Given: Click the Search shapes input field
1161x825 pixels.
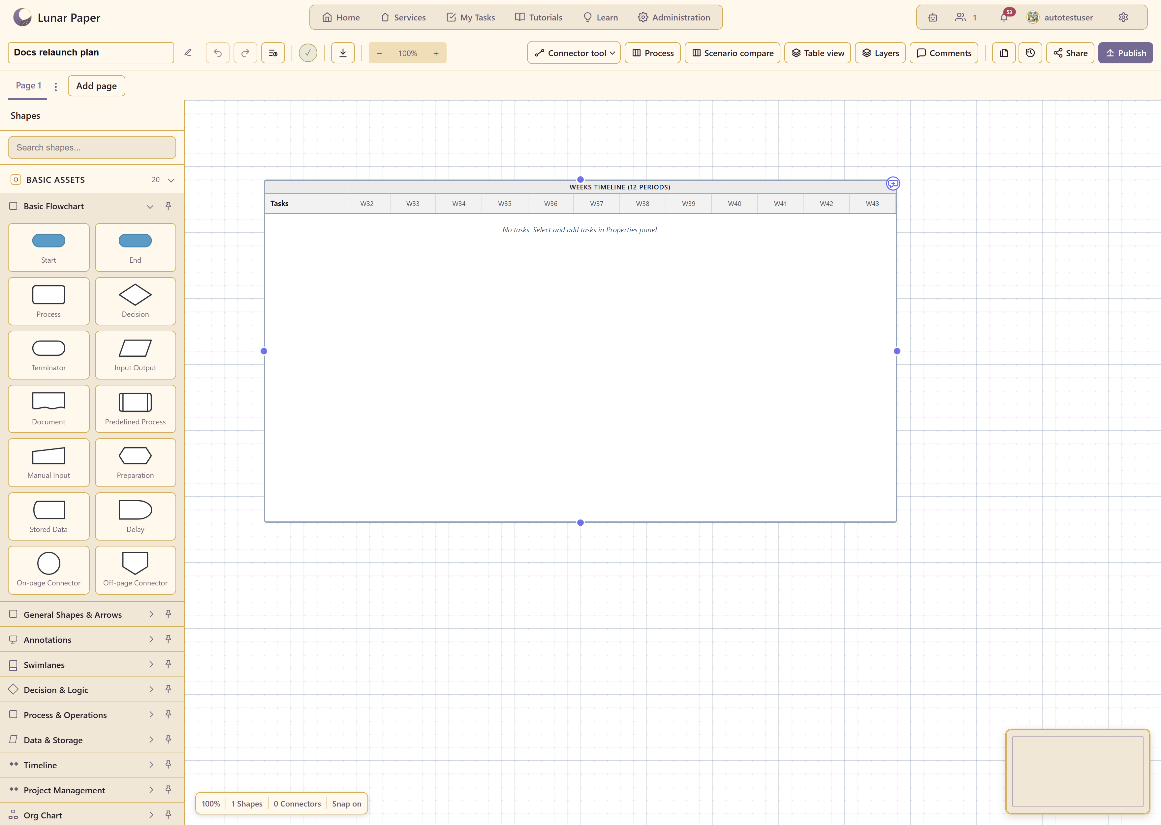Looking at the screenshot, I should [x=92, y=147].
